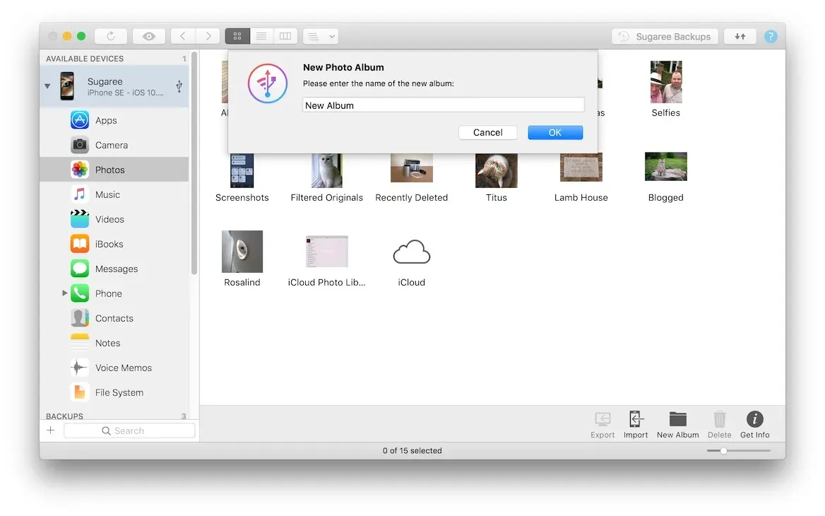This screenshot has width=825, height=516.
Task: Toggle the eye preview button
Action: click(148, 36)
